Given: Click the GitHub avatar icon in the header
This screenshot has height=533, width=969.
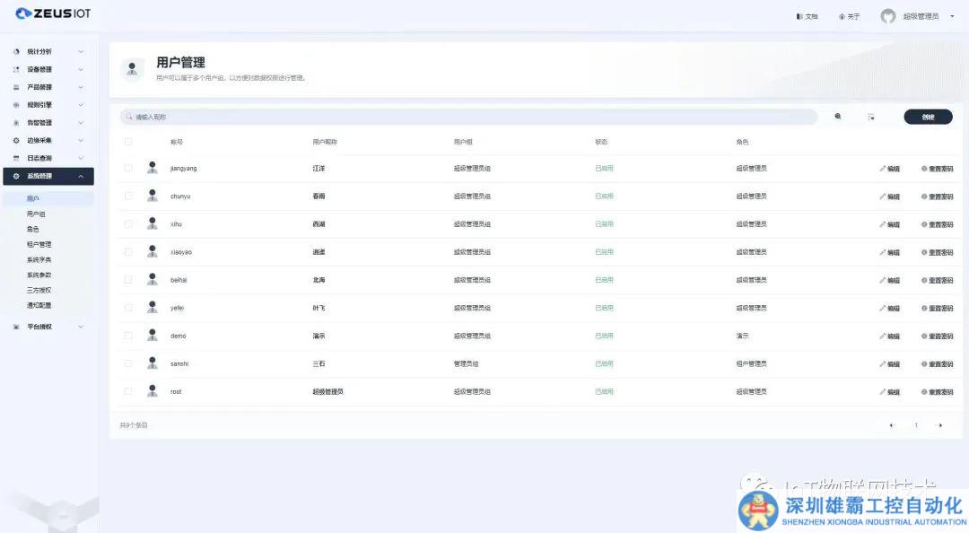Looking at the screenshot, I should (x=888, y=16).
